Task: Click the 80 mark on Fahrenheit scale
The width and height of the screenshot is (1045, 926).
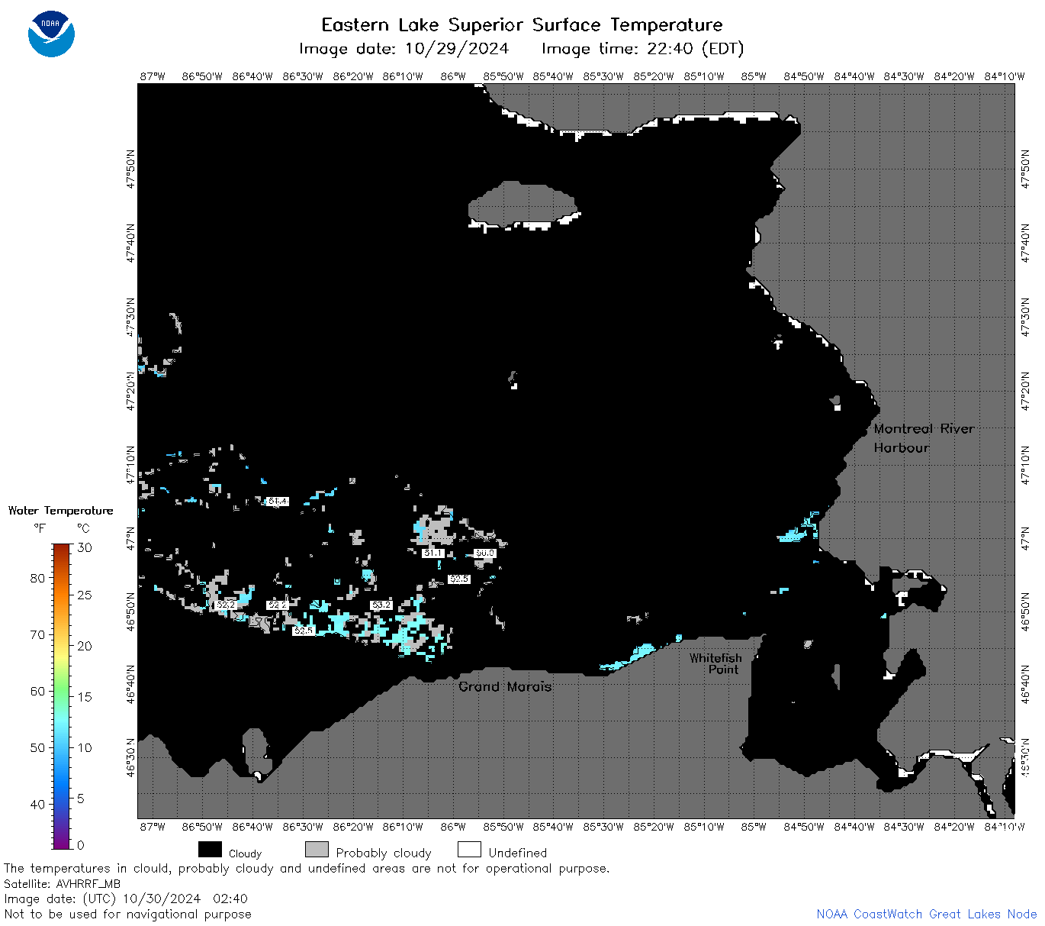Action: click(37, 578)
